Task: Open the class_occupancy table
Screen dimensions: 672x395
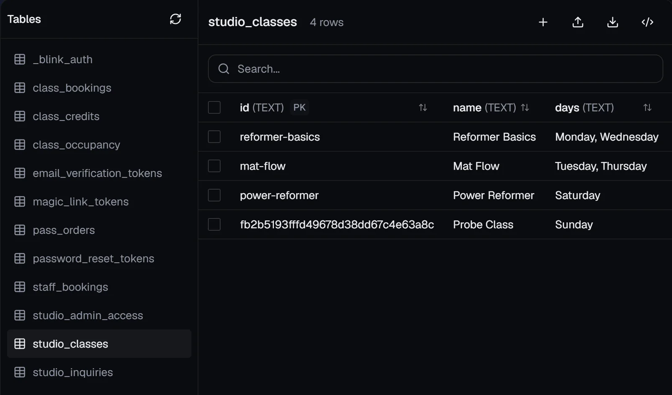Action: 99,145
